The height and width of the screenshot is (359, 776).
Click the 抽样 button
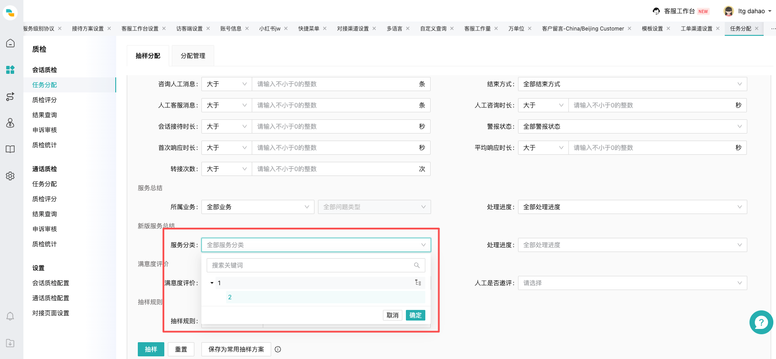pos(151,349)
